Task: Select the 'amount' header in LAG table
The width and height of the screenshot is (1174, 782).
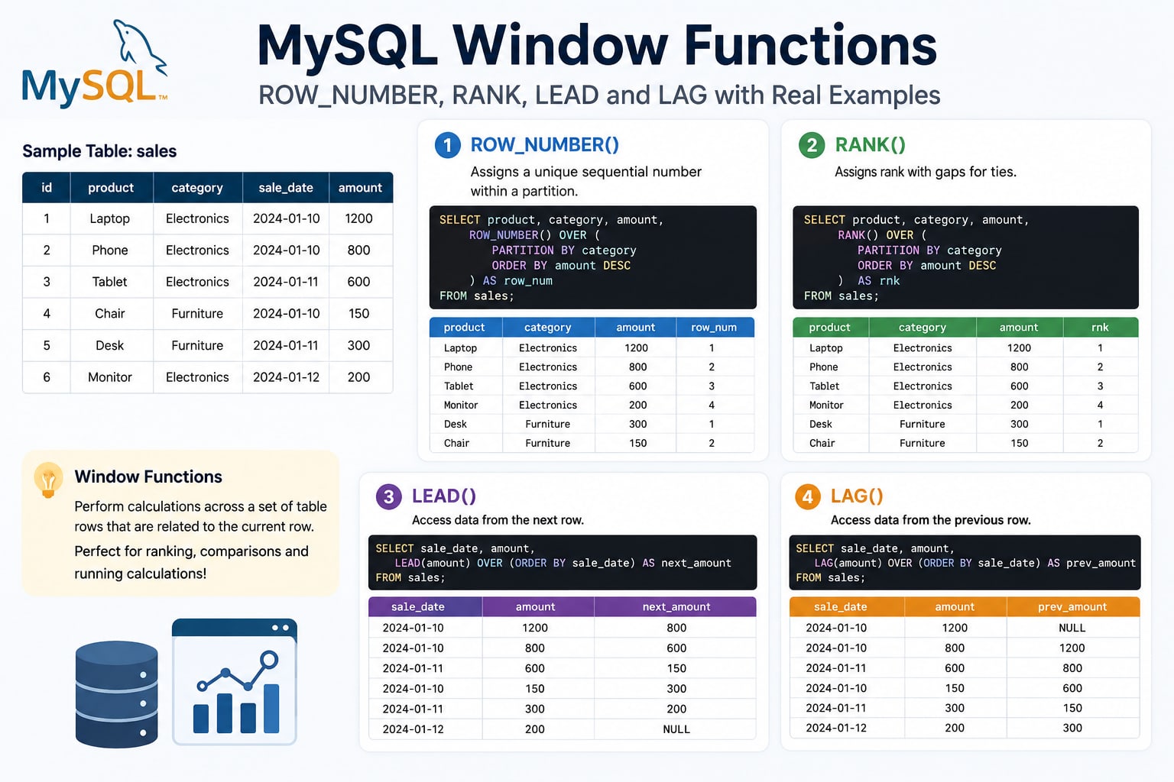Action: coord(955,607)
